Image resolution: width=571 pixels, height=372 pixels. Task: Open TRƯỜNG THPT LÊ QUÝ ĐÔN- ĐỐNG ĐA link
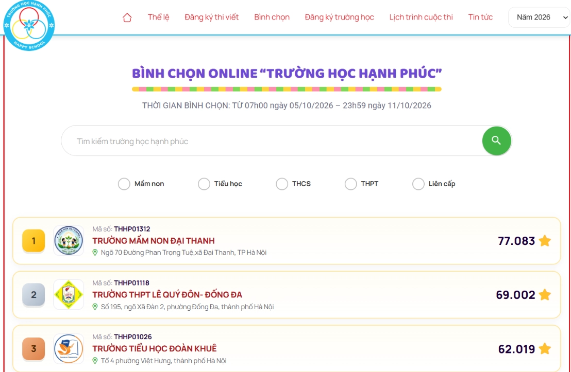pyautogui.click(x=167, y=294)
